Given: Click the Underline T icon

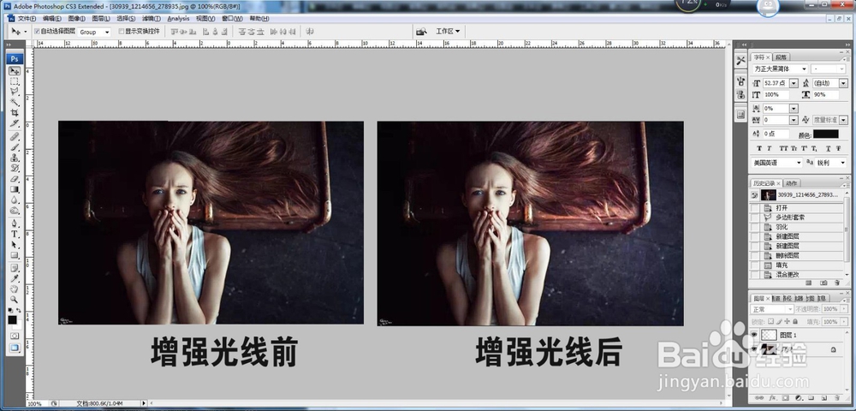Looking at the screenshot, I should 828,148.
